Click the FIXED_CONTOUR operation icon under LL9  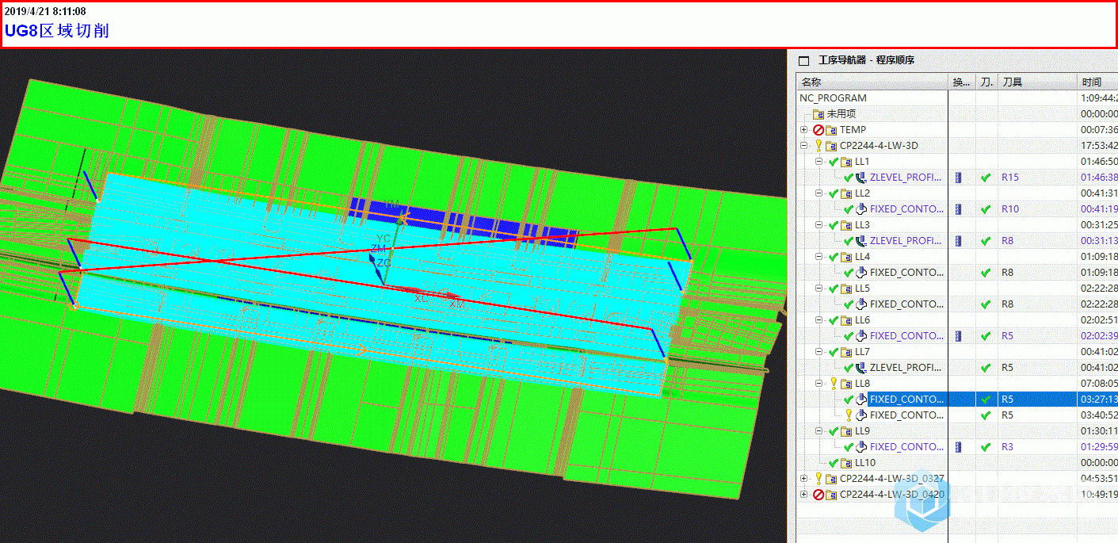(861, 447)
